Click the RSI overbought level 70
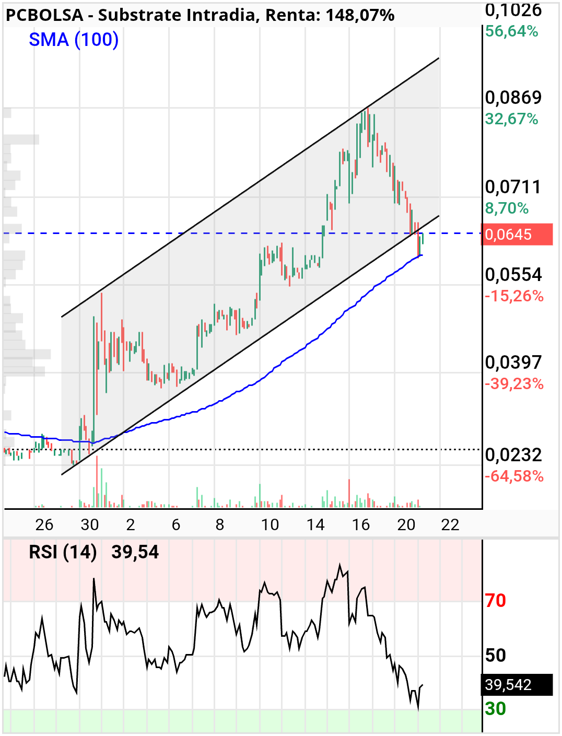Viewport: 562px width, 736px height. tap(496, 601)
